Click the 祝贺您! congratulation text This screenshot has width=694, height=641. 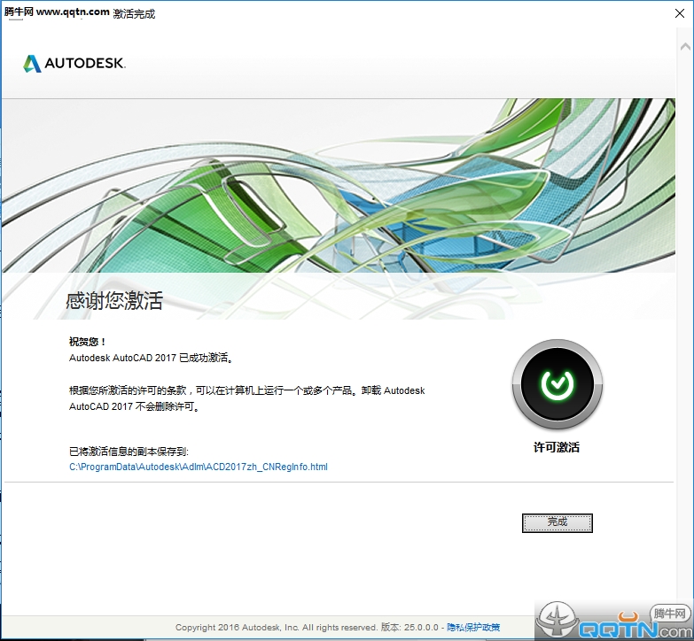click(88, 342)
